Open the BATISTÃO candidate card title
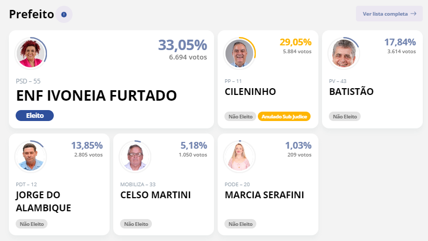Screen dimensions: 428x241 (351, 91)
